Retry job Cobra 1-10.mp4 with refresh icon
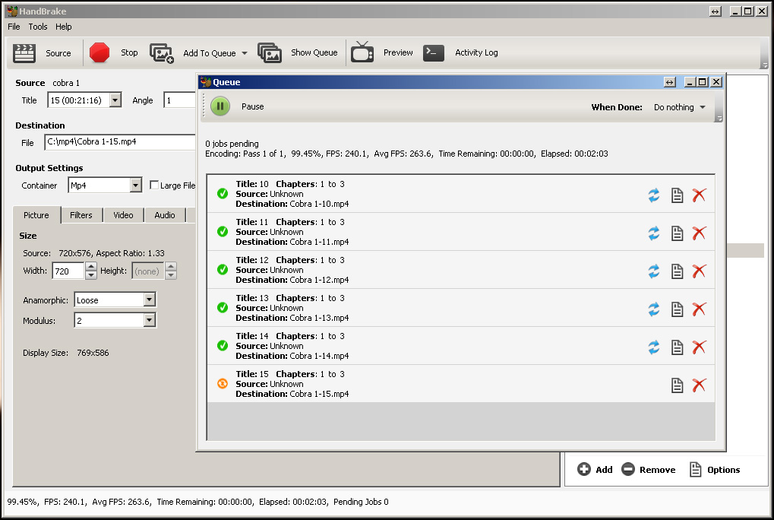774x520 pixels. pos(653,195)
